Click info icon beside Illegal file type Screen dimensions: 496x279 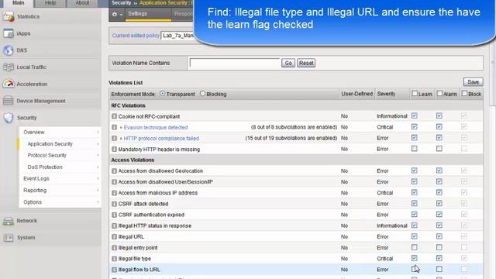coord(114,259)
